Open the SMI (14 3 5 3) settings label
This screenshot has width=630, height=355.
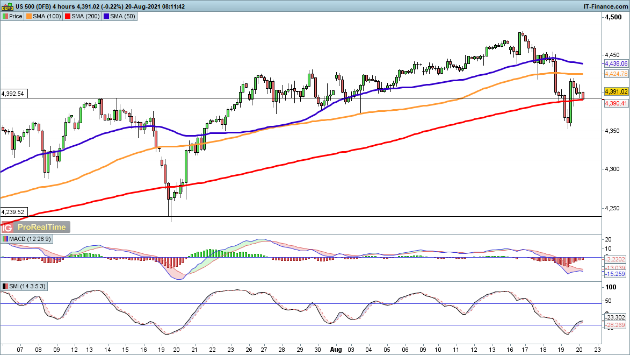(27, 286)
